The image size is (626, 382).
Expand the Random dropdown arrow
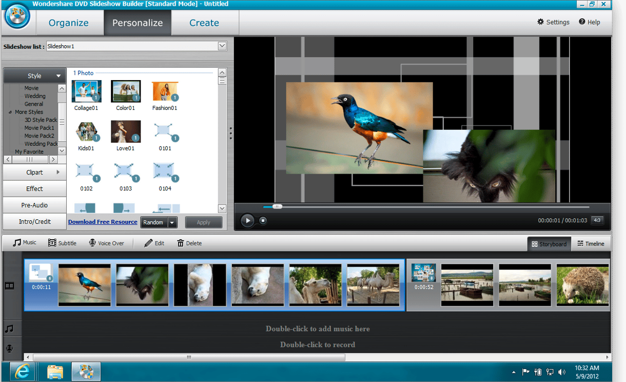click(172, 223)
